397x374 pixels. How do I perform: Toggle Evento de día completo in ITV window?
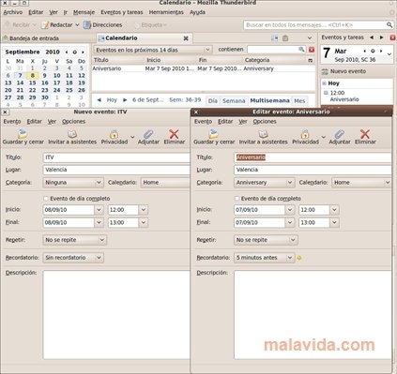pos(46,199)
